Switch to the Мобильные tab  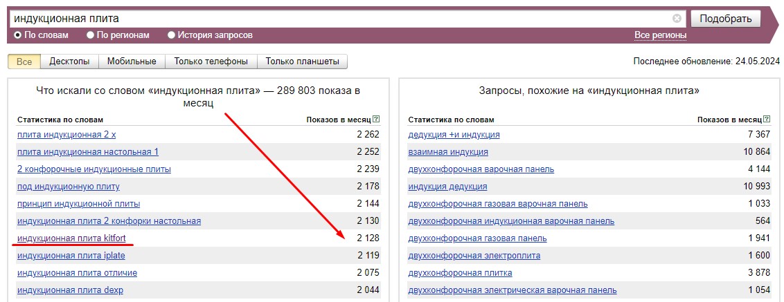tap(132, 62)
